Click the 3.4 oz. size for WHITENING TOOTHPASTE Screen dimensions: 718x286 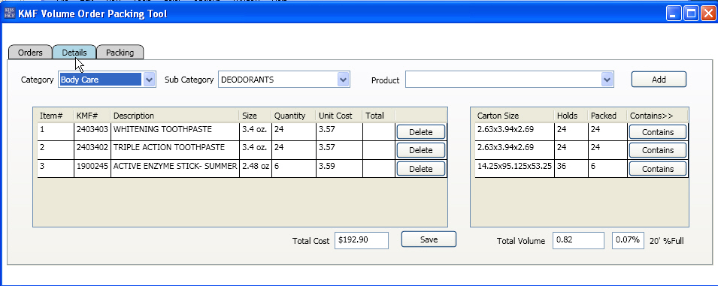point(256,131)
